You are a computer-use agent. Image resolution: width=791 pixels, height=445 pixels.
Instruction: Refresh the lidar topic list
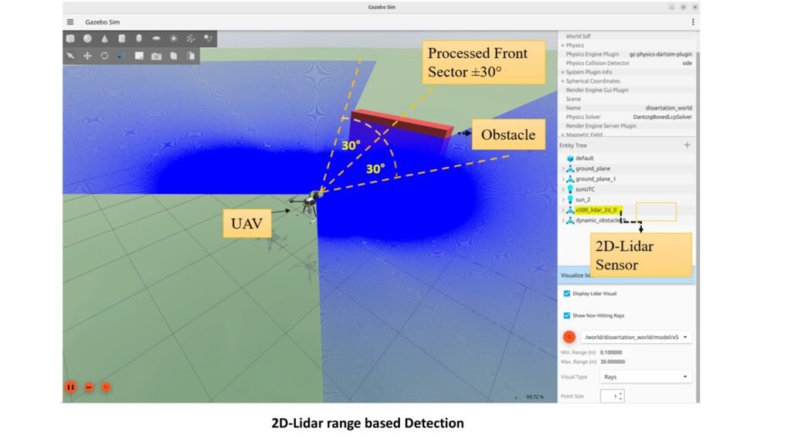[x=569, y=337]
